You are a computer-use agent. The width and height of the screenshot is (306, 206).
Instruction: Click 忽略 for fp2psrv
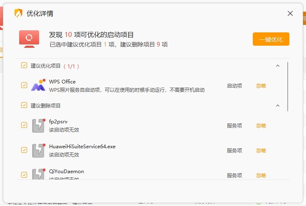point(261,125)
